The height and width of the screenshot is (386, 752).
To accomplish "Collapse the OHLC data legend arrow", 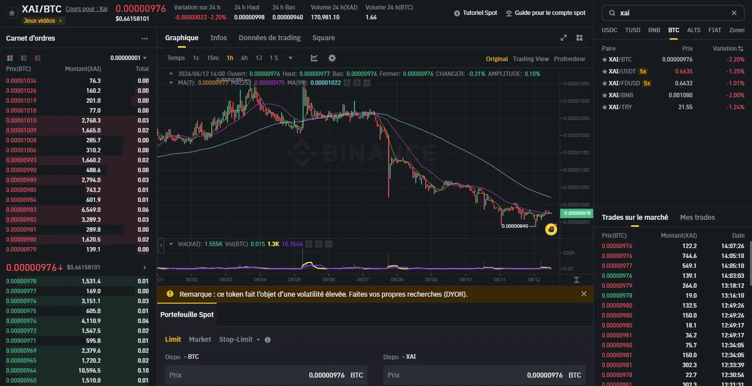I will (171, 74).
